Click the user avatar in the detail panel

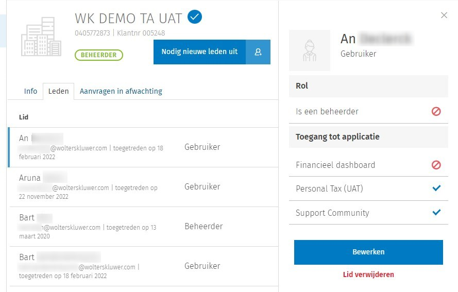(x=310, y=50)
